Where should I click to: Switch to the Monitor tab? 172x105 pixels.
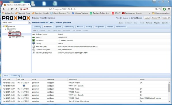pos(80,27)
